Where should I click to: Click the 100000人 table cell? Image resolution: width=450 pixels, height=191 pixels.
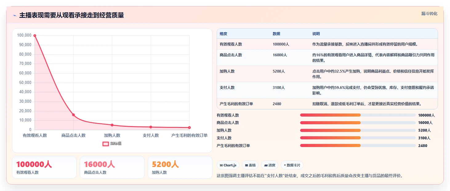coord(281,44)
